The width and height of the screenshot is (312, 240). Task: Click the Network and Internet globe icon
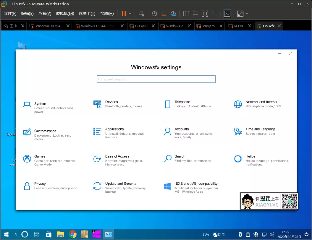click(238, 104)
